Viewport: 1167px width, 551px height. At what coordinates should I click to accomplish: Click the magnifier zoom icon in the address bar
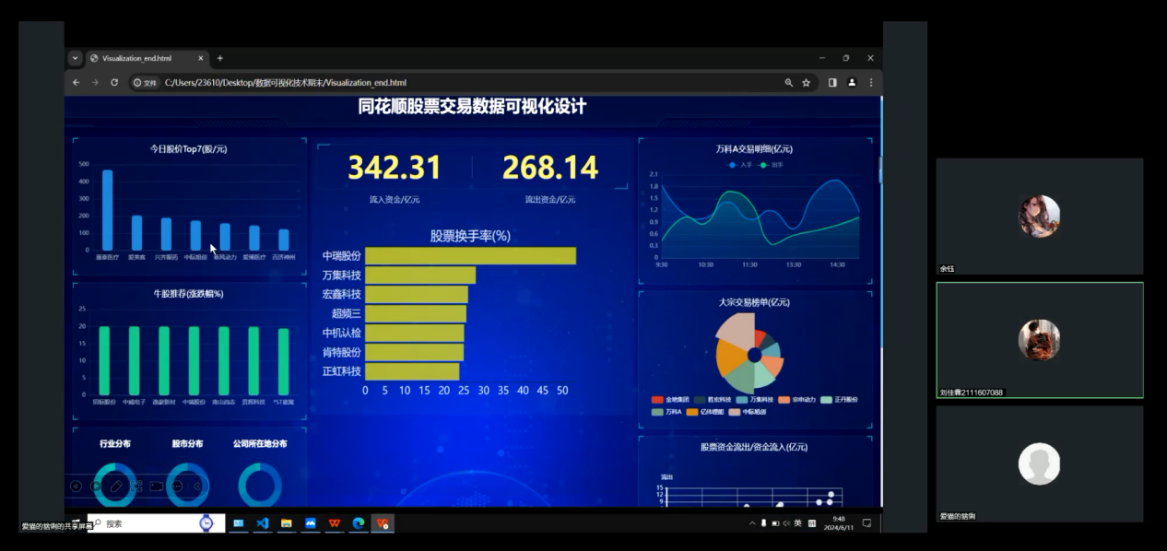(788, 82)
